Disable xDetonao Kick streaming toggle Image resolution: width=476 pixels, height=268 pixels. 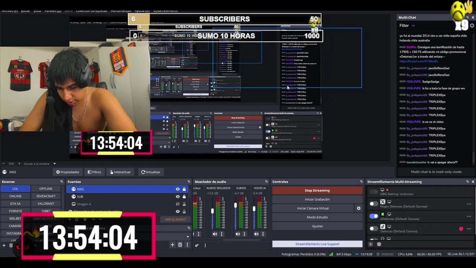pos(373,216)
